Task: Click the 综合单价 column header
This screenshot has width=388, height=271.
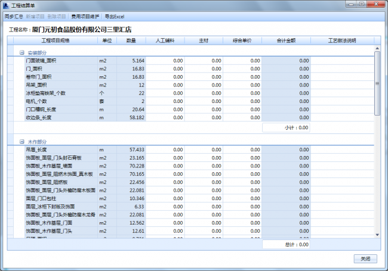Action: pyautogui.click(x=242, y=41)
